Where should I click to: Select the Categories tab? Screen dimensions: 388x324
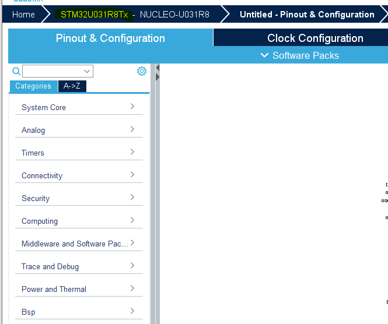pyautogui.click(x=33, y=86)
